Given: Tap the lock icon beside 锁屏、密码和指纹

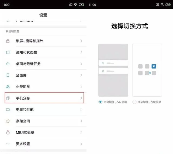Looking at the screenshot, I should (8, 41).
